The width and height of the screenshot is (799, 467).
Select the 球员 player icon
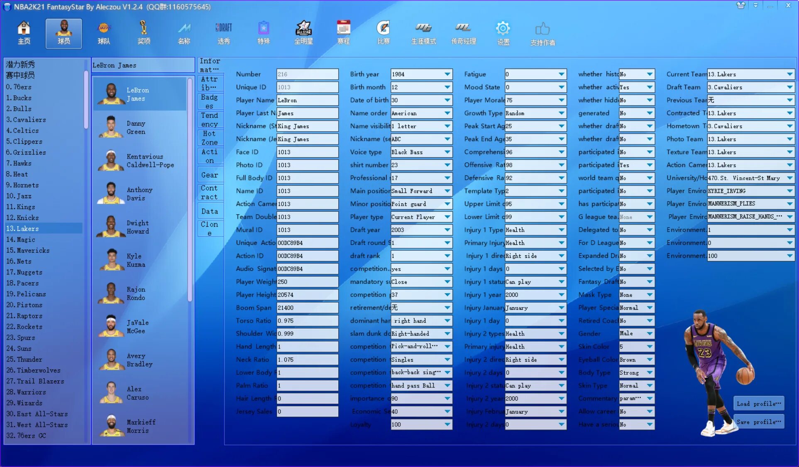(x=64, y=33)
